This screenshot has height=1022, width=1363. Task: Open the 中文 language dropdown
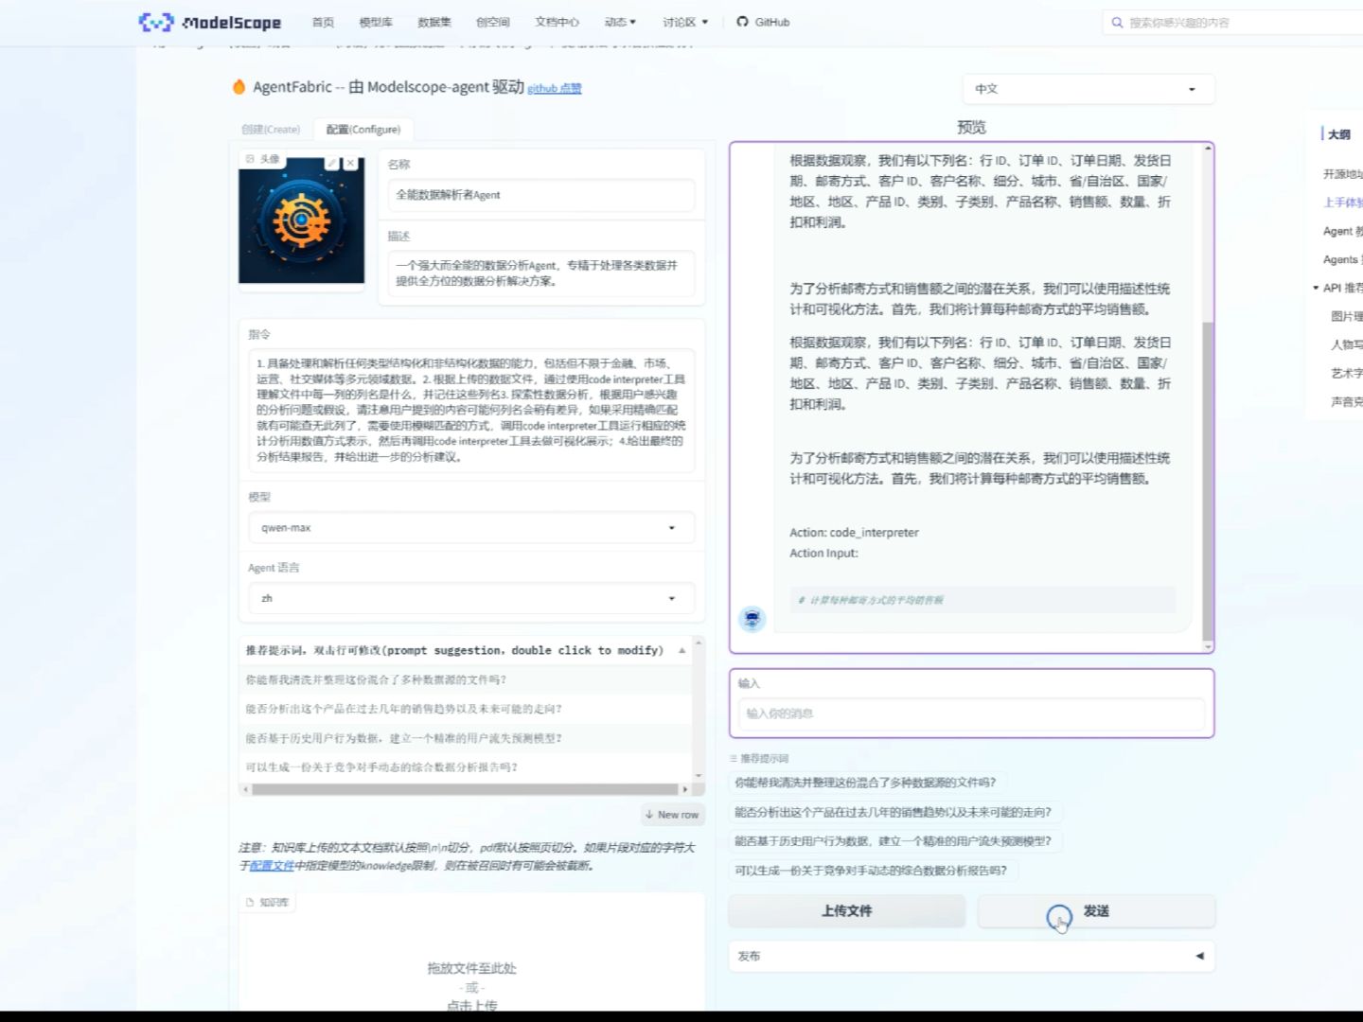coord(1089,89)
